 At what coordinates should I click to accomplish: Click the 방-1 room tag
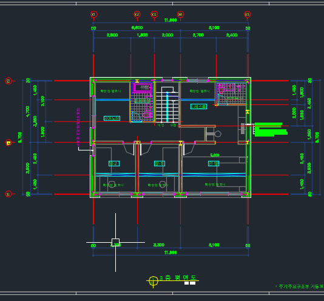tap(160, 163)
